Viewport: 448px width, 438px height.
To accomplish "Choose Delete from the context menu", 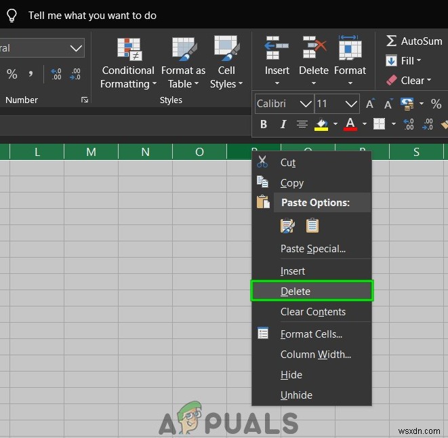I will (x=296, y=292).
